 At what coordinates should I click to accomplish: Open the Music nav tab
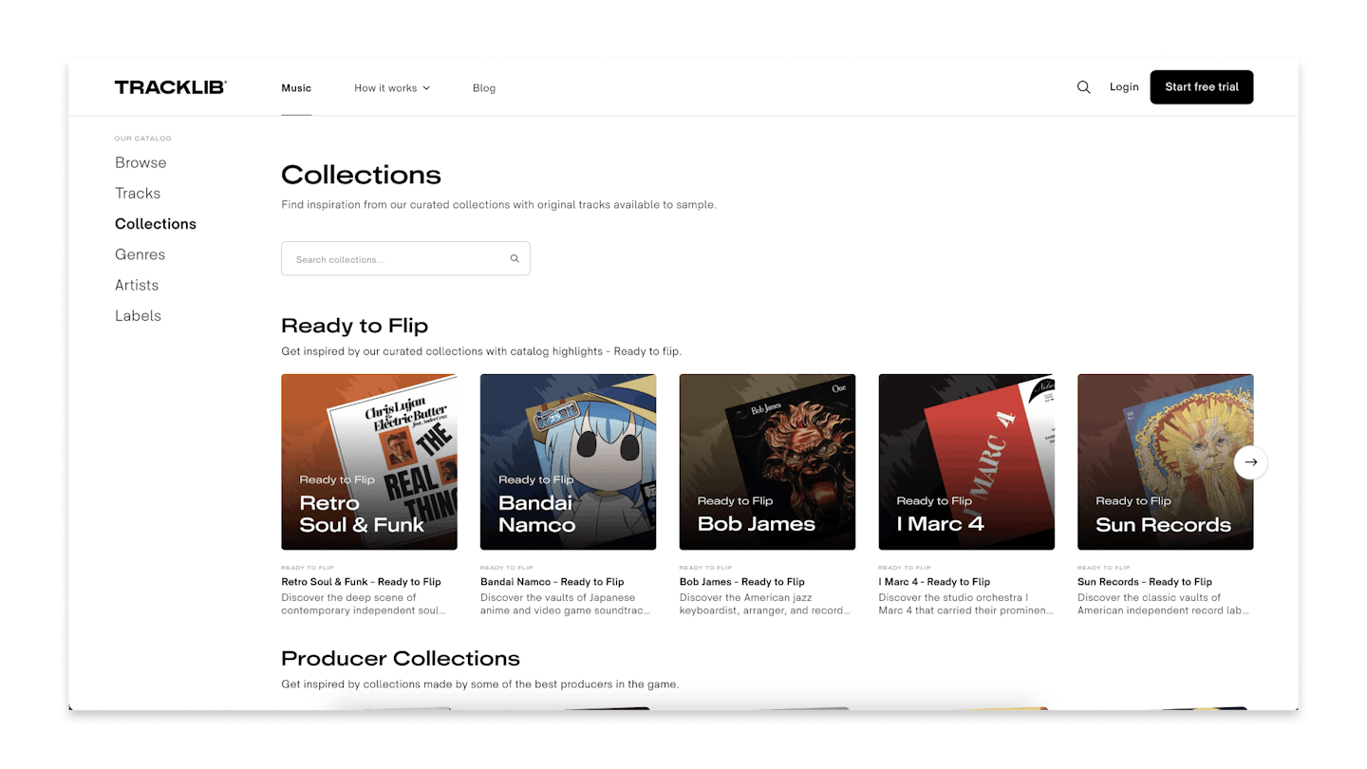point(296,88)
